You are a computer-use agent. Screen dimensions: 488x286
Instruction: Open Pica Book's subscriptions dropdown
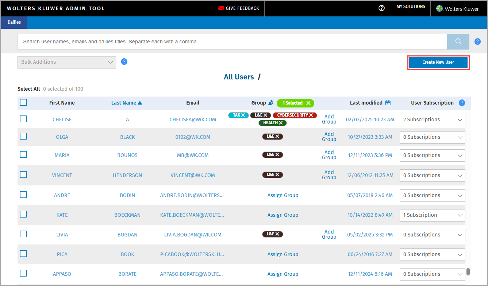pos(433,255)
